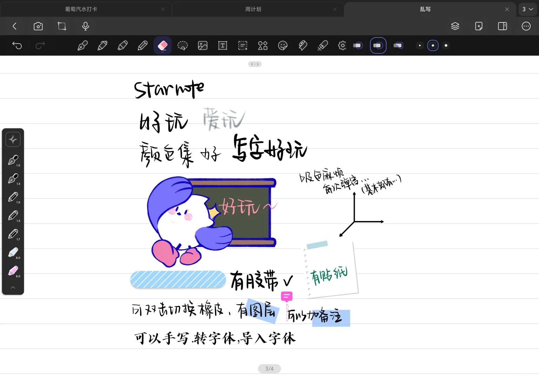Start audio recording with the microphone
Viewport: 539px width, 379px height.
(x=85, y=26)
